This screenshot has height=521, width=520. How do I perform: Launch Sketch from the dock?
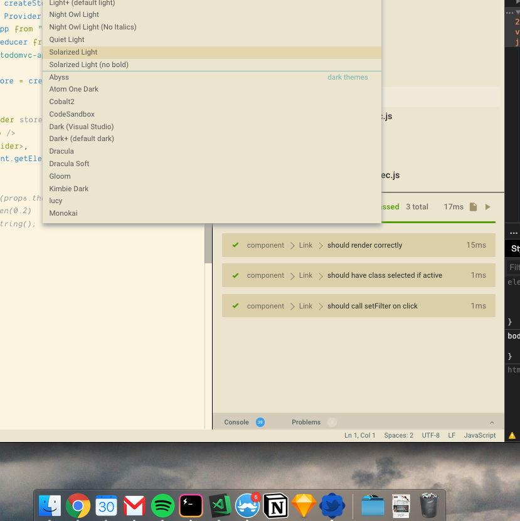[304, 506]
